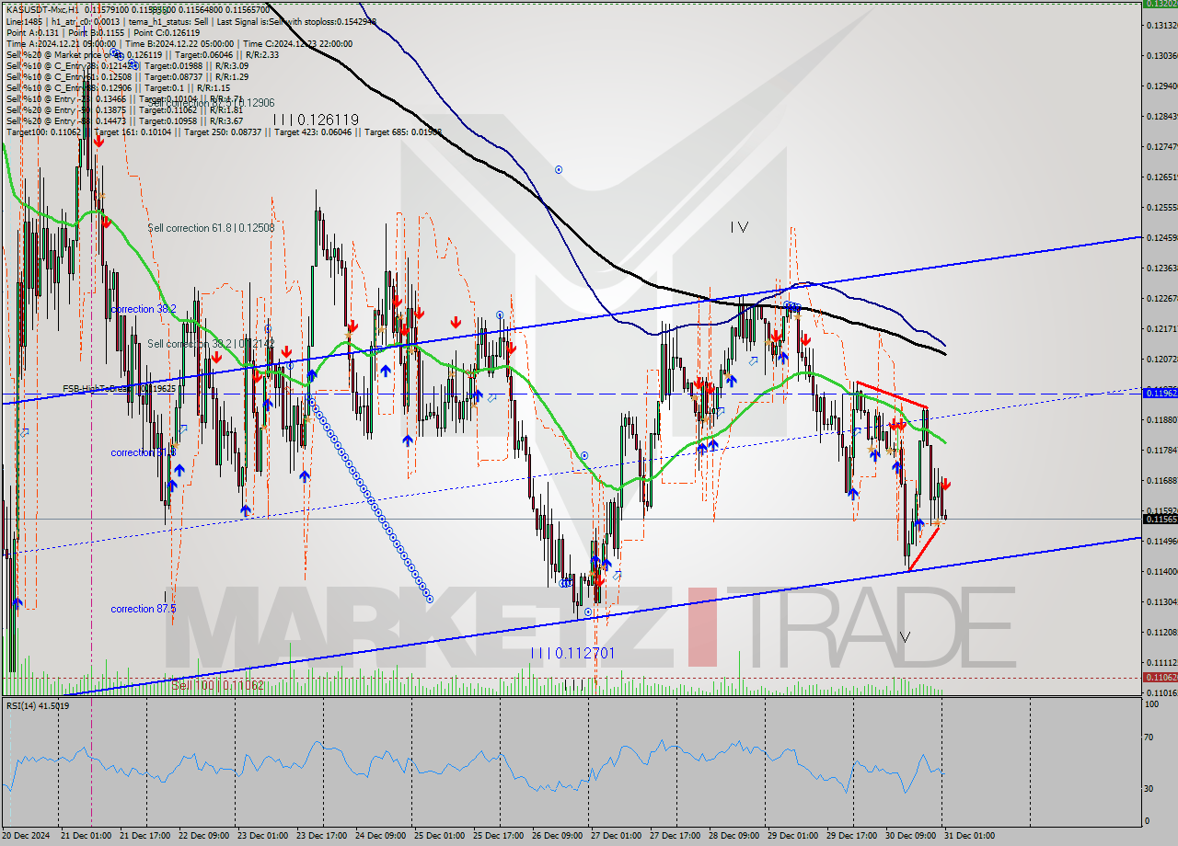Image resolution: width=1178 pixels, height=846 pixels.
Task: Click the '26 Dec 09:00' time label
Action: [558, 836]
